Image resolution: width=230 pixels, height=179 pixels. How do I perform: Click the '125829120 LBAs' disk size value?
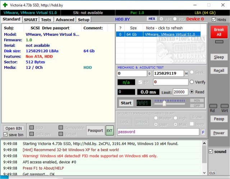(x=42, y=51)
